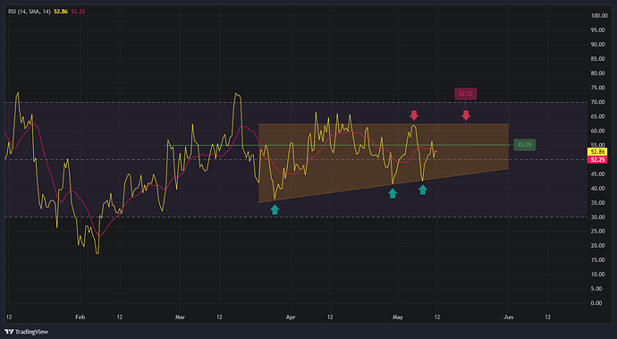Click the Apr label on the time axis

[x=291, y=317]
